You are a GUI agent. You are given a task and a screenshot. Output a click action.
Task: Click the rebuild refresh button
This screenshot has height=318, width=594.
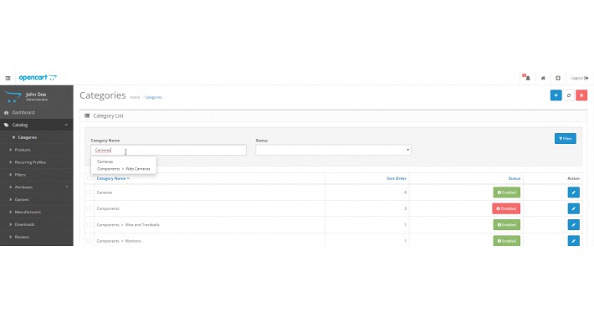[569, 95]
